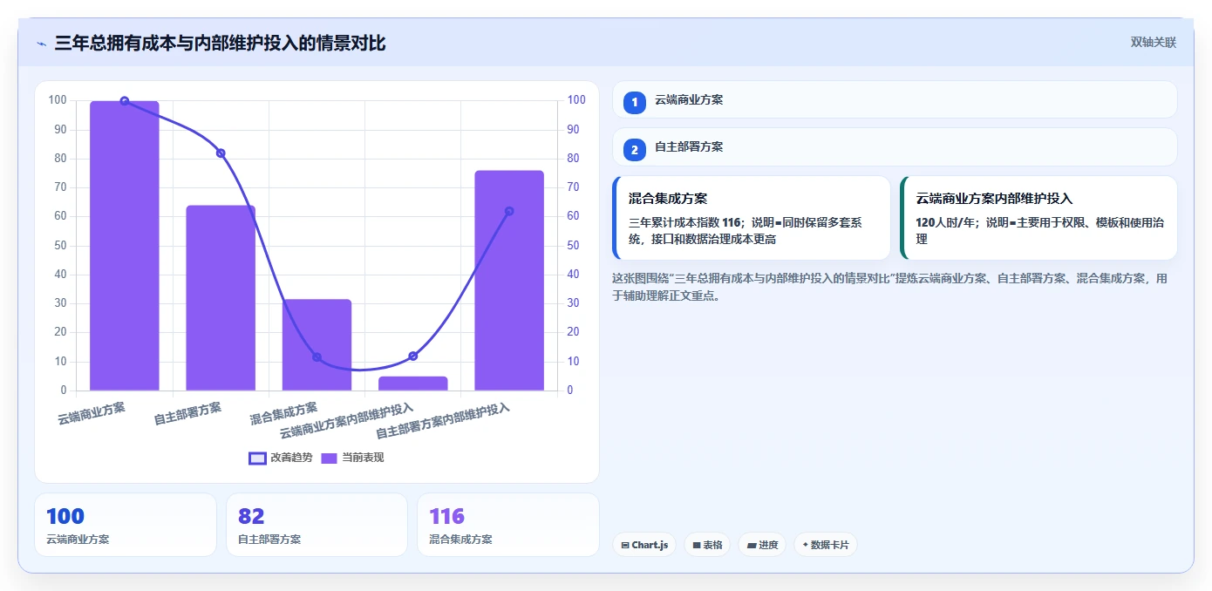This screenshot has width=1212, height=591.
Task: Toggle the 改善趋势 legend swatch
Action: 257,458
